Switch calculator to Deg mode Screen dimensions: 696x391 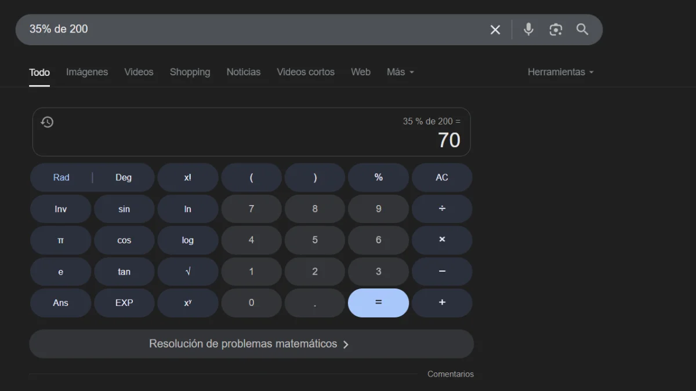tap(124, 178)
